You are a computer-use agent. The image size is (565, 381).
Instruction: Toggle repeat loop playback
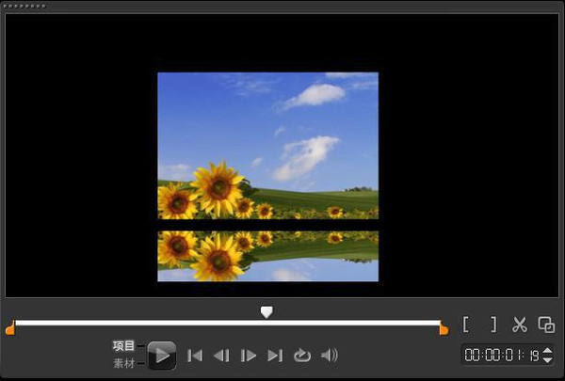[x=302, y=356]
